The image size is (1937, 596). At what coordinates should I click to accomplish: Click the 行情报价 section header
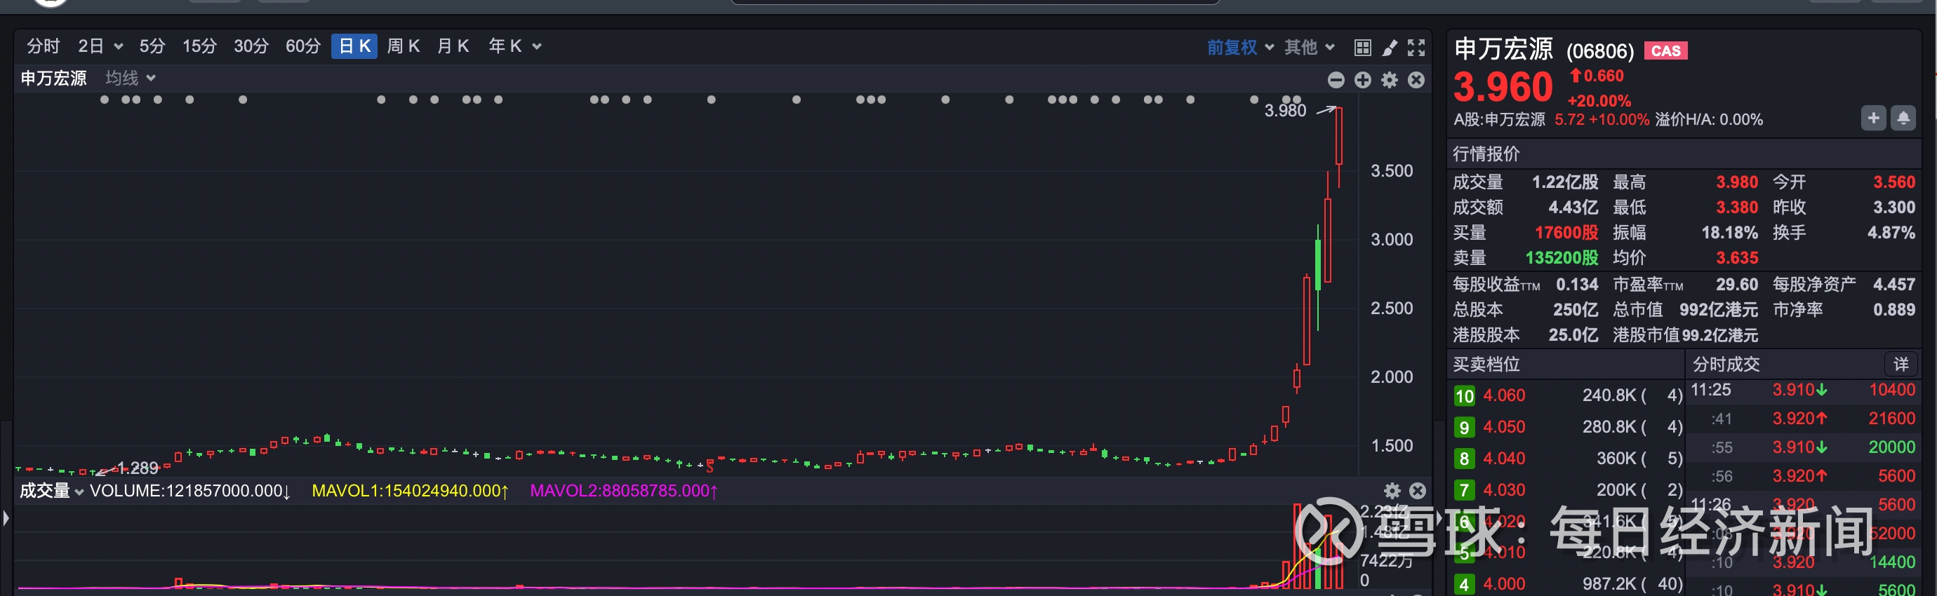1486,154
